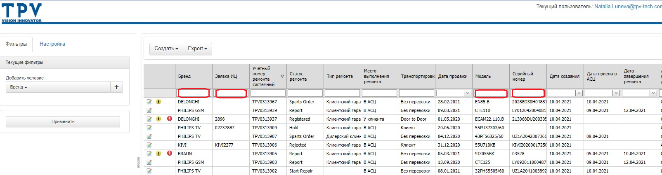
Task: Focus the Учетный номер ремонта filter field
Action: pyautogui.click(x=268, y=93)
